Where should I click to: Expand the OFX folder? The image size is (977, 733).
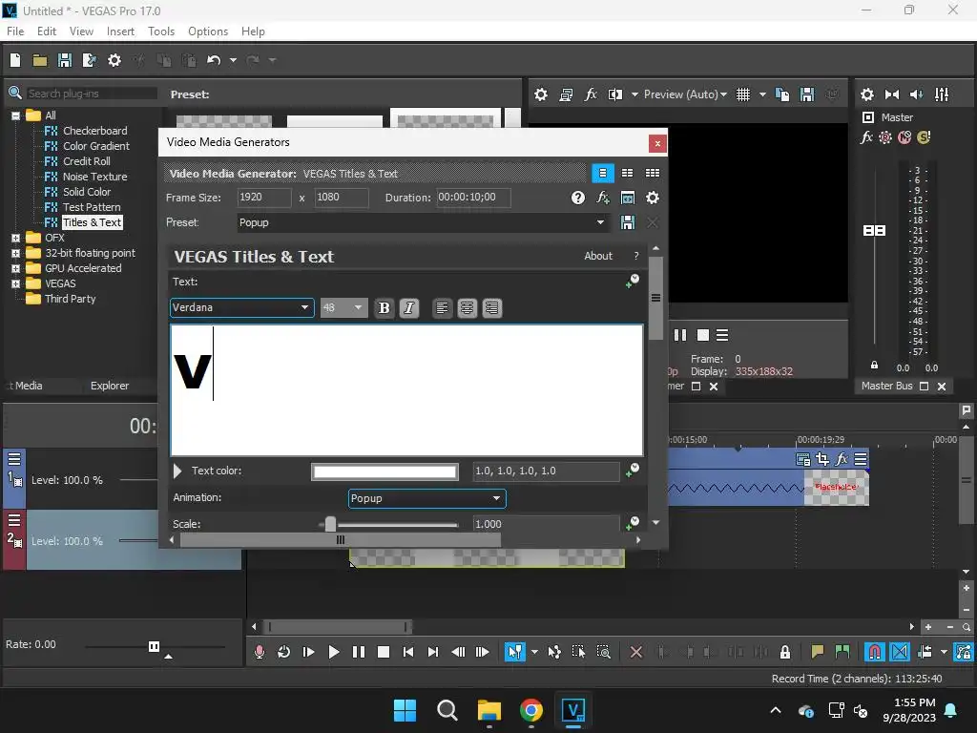(15, 238)
